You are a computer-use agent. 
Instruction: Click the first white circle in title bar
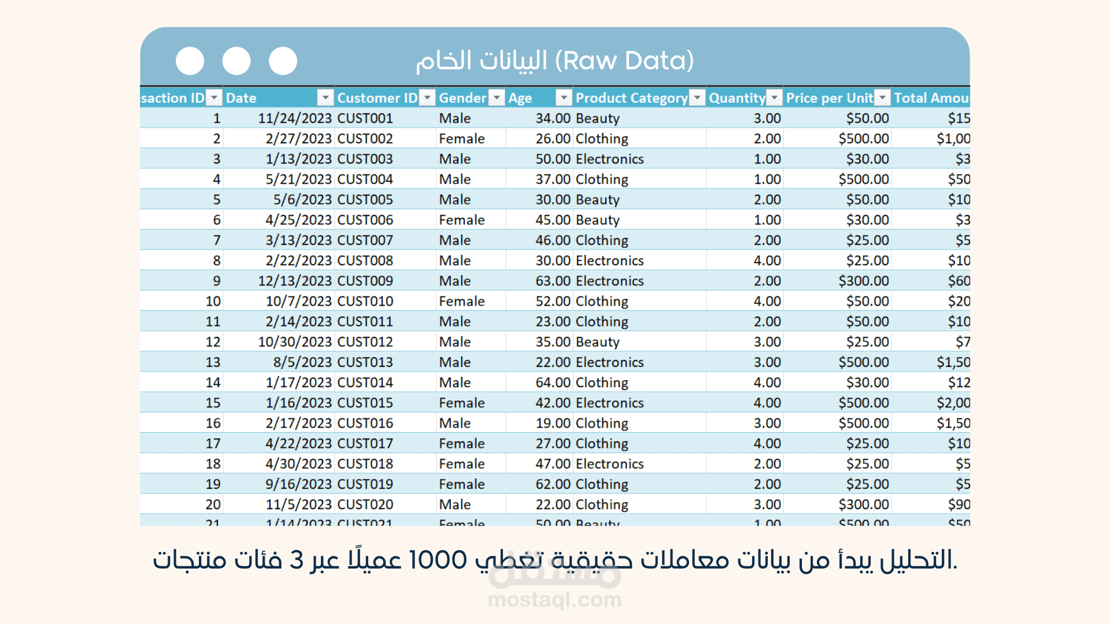190,61
